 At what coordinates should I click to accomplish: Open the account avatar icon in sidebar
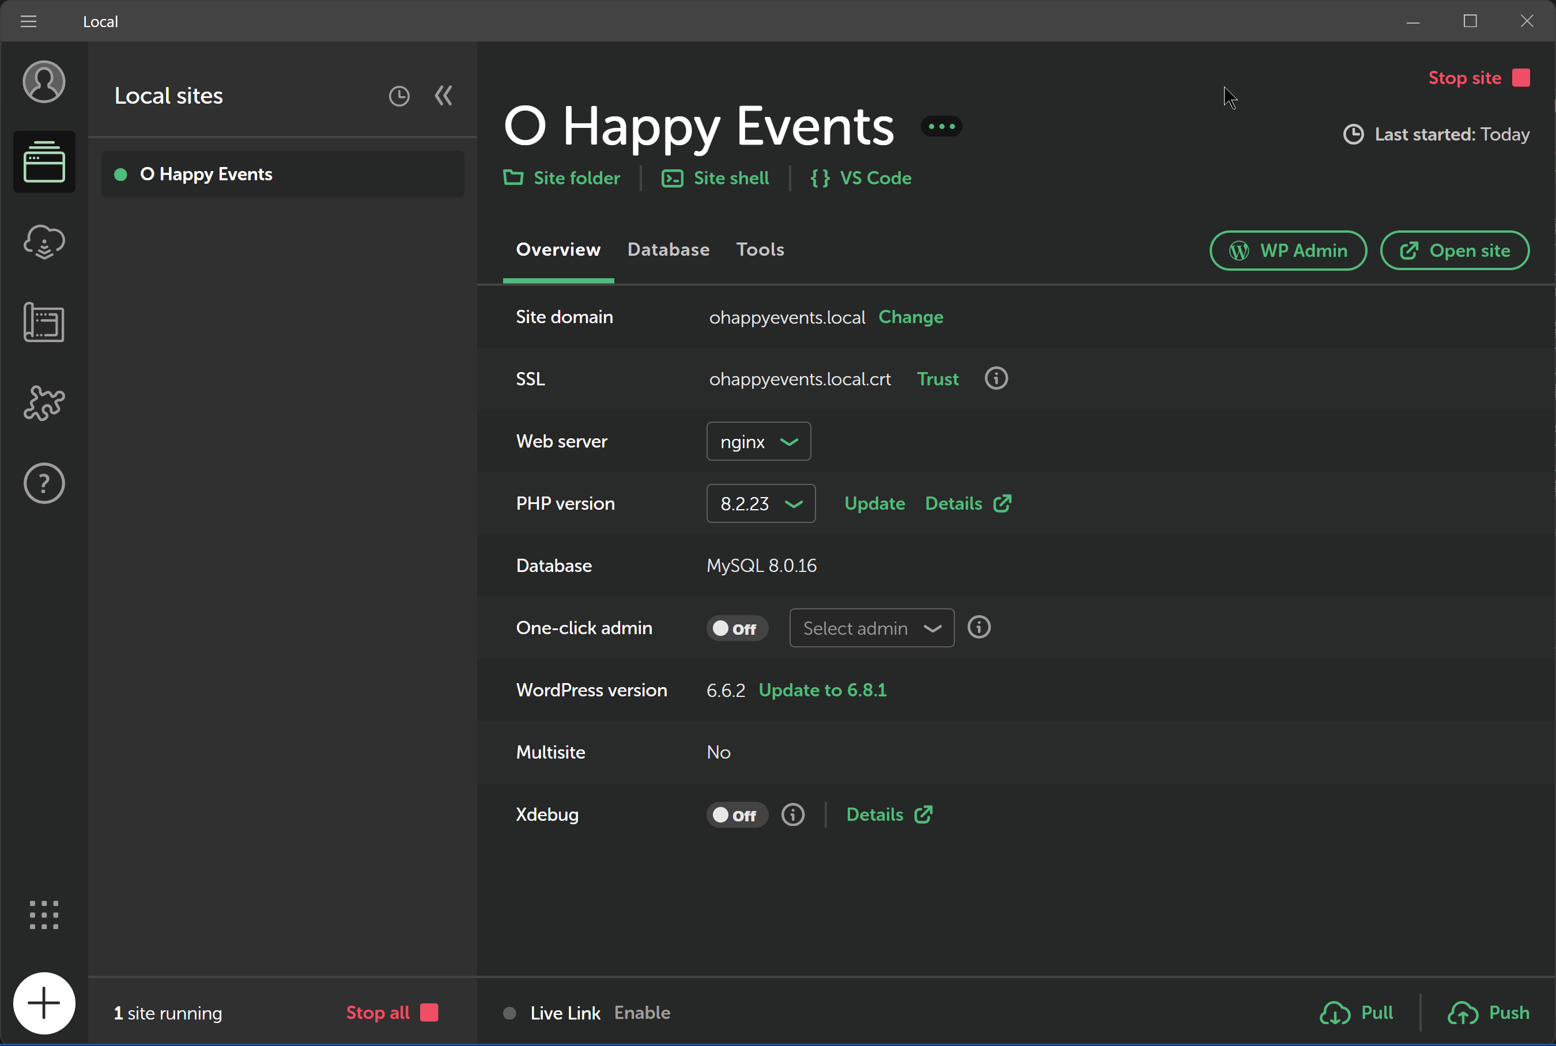pos(44,82)
